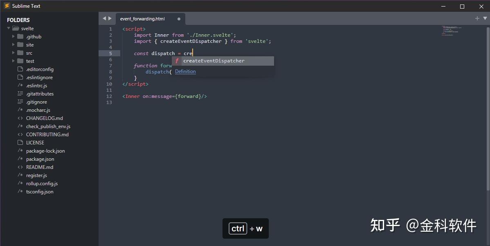Click the minimap code preview
Screen dimensions: 490x246
click(x=452, y=31)
